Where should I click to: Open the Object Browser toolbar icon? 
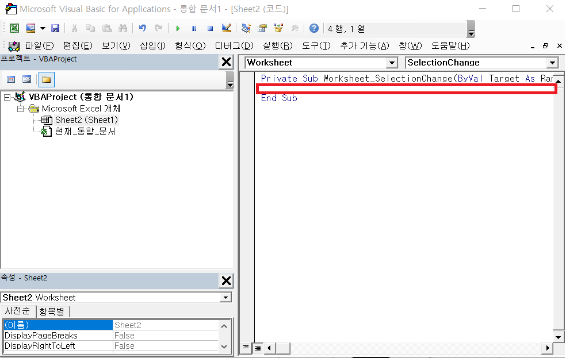point(278,28)
